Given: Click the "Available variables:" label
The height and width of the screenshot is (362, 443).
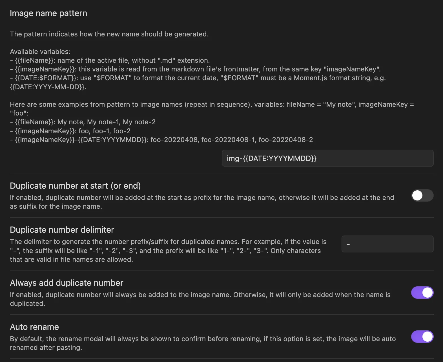Looking at the screenshot, I should point(40,52).
